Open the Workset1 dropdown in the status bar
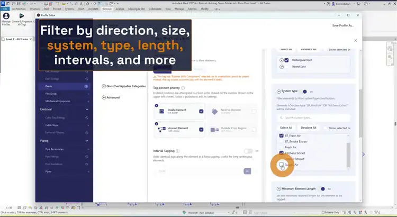The width and height of the screenshot is (397, 217). coord(205,212)
